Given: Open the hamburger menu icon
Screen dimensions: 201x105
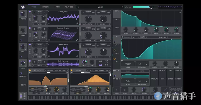Looking at the screenshot, I should [130, 7].
